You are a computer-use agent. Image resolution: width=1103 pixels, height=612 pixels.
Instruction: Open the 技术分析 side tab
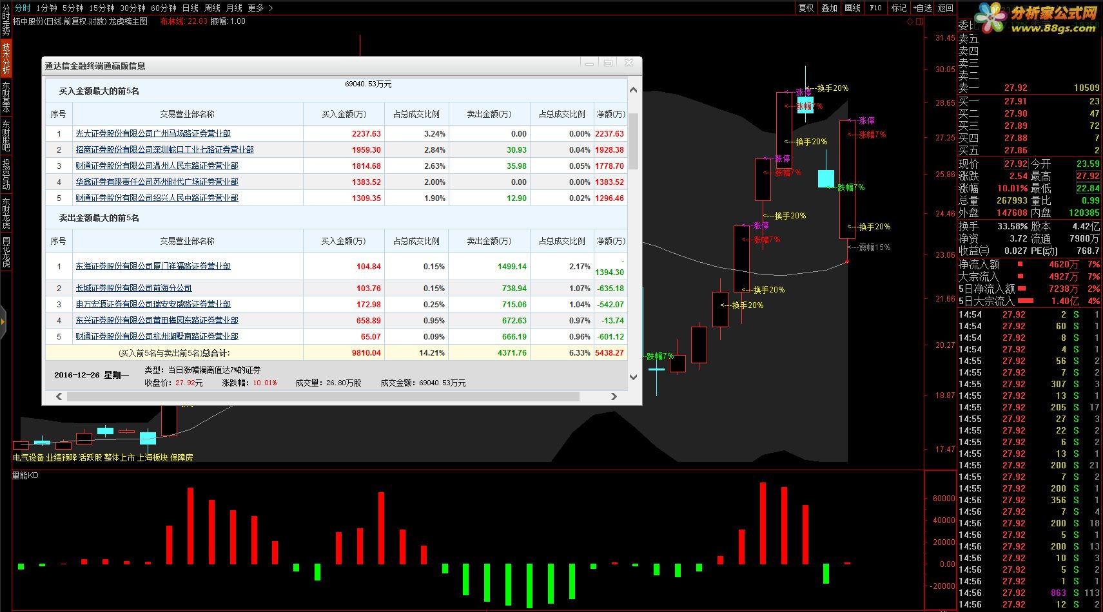pyautogui.click(x=6, y=58)
